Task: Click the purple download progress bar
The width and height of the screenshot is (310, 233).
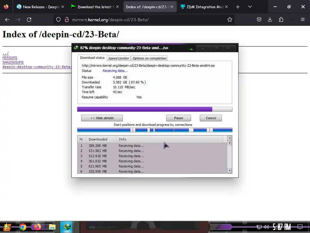Action: pos(155,109)
